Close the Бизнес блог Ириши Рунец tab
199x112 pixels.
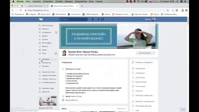(x=77, y=6)
